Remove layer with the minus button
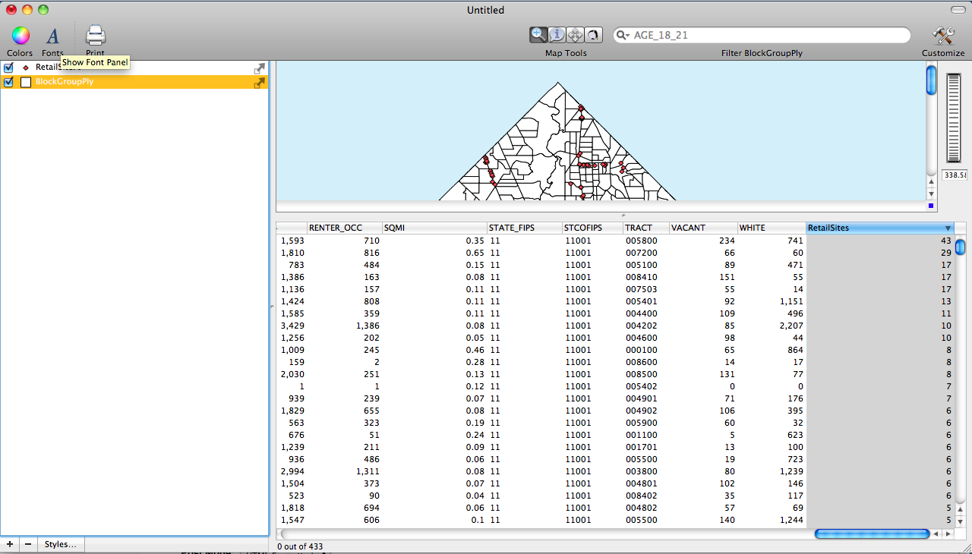The height and width of the screenshot is (554, 972). click(28, 544)
